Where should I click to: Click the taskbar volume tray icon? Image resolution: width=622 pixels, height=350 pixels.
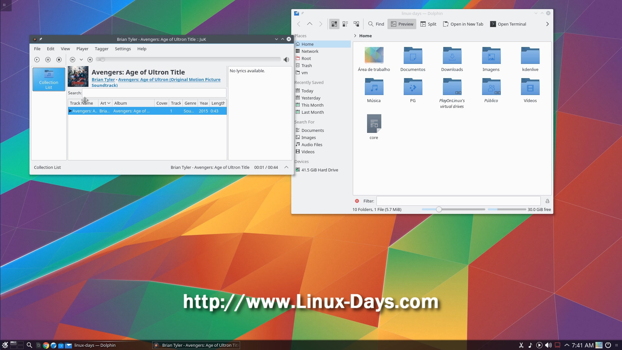click(548, 345)
